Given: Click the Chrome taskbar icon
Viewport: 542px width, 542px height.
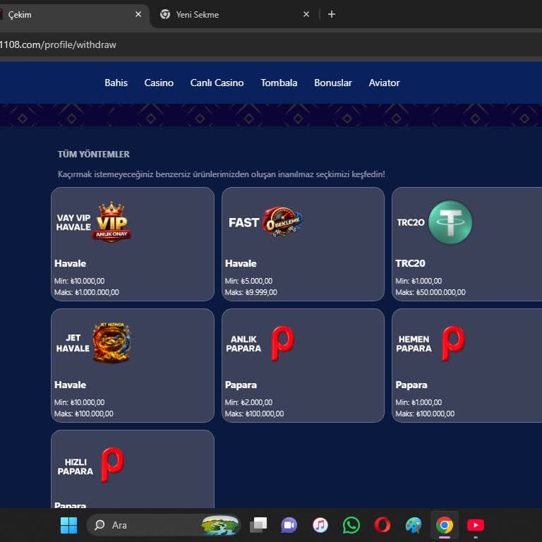Looking at the screenshot, I should pos(445,525).
